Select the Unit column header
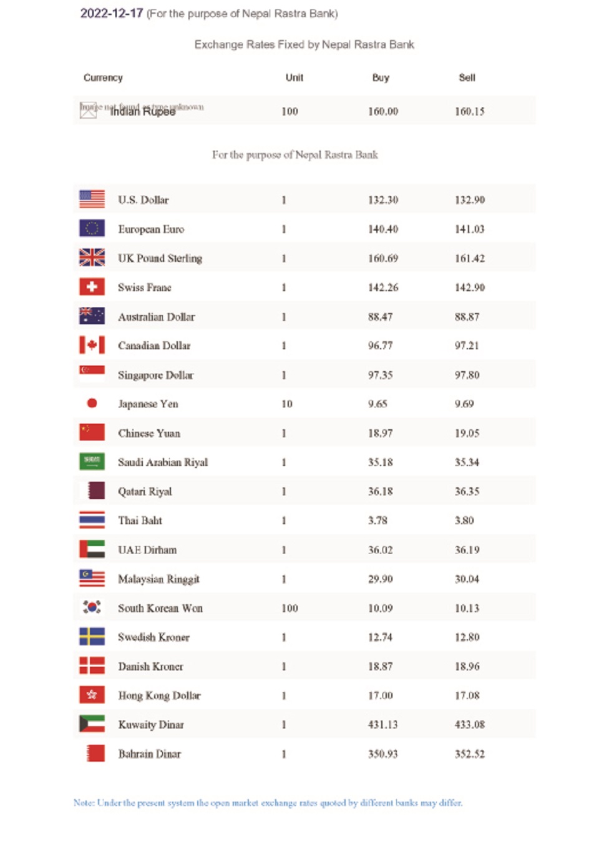This screenshot has height=861, width=599. click(x=294, y=77)
